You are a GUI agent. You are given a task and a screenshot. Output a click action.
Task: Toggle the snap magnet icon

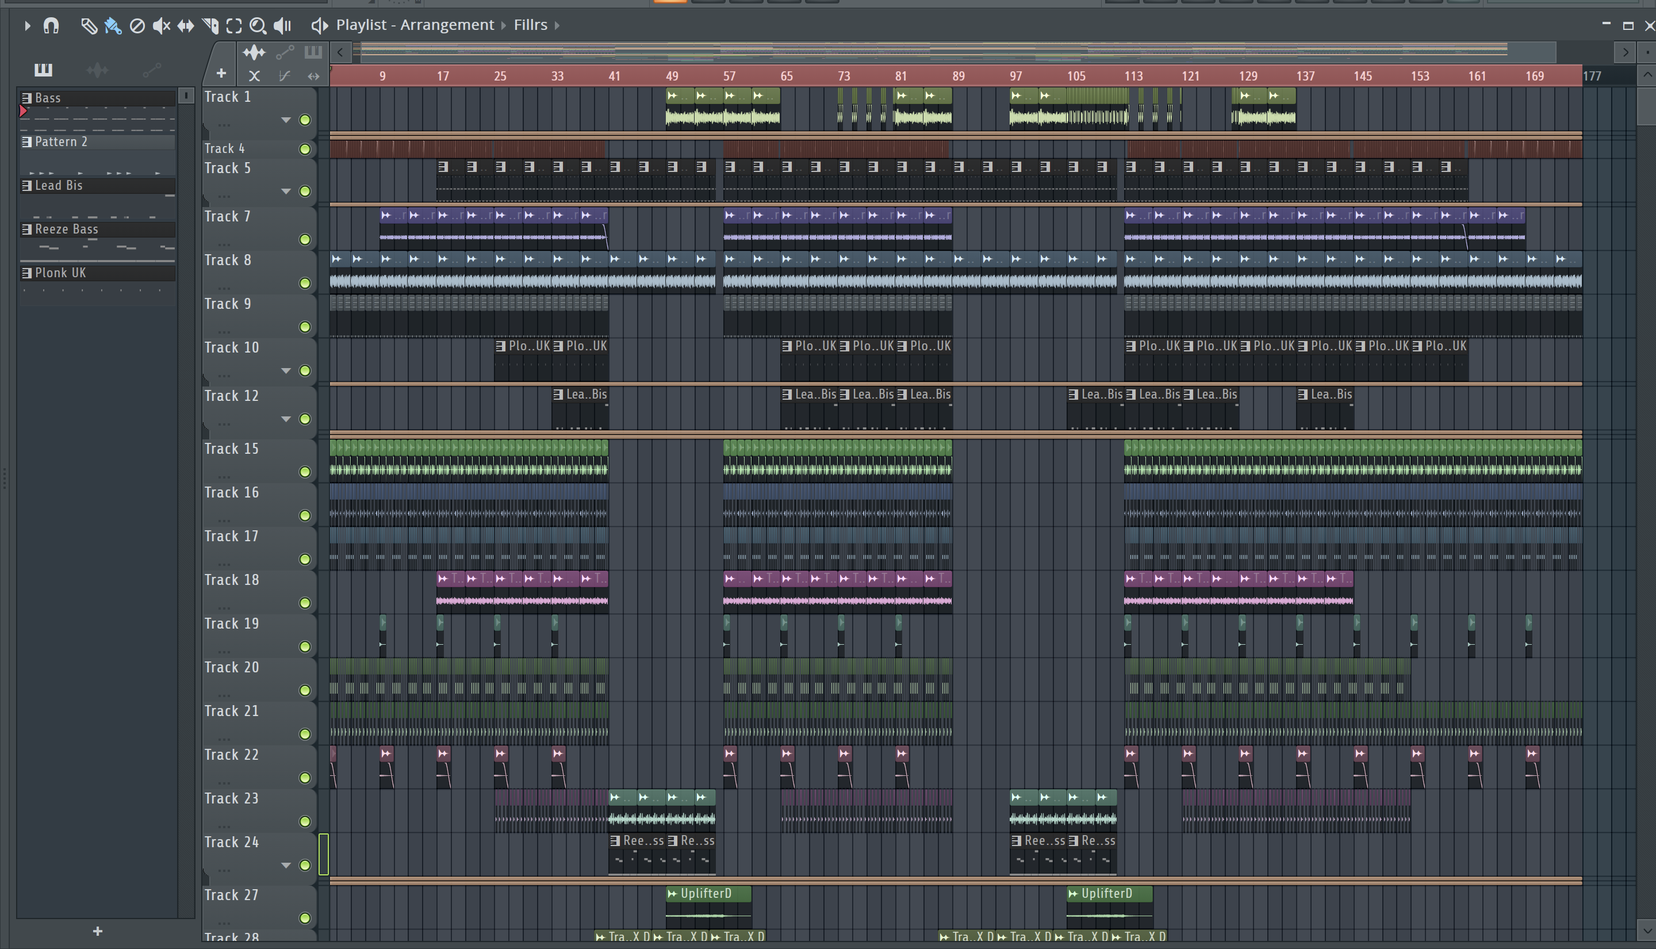[51, 25]
